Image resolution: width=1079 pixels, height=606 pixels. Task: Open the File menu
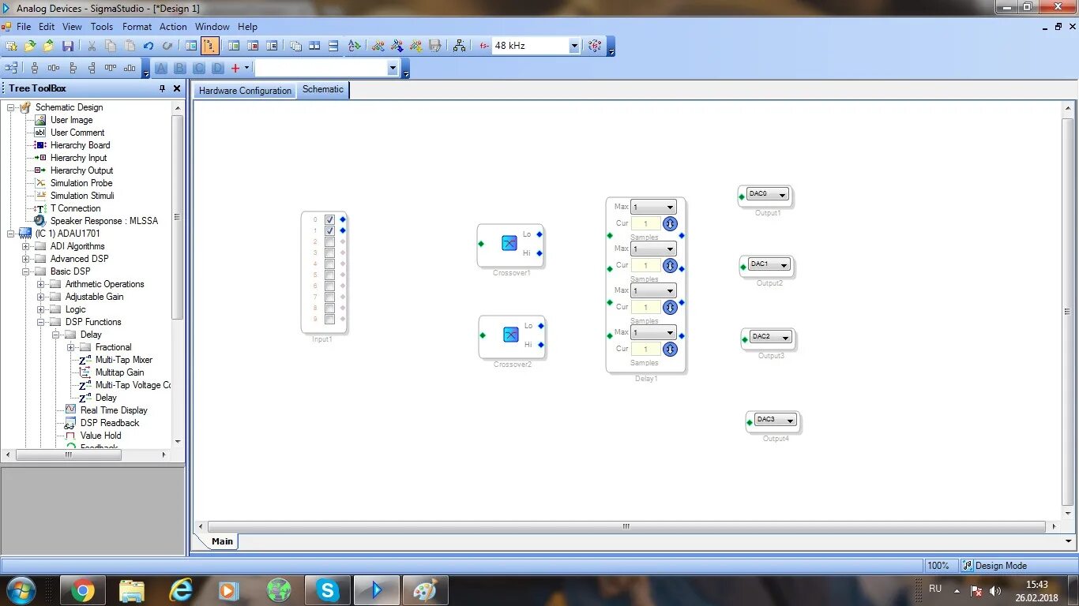24,26
